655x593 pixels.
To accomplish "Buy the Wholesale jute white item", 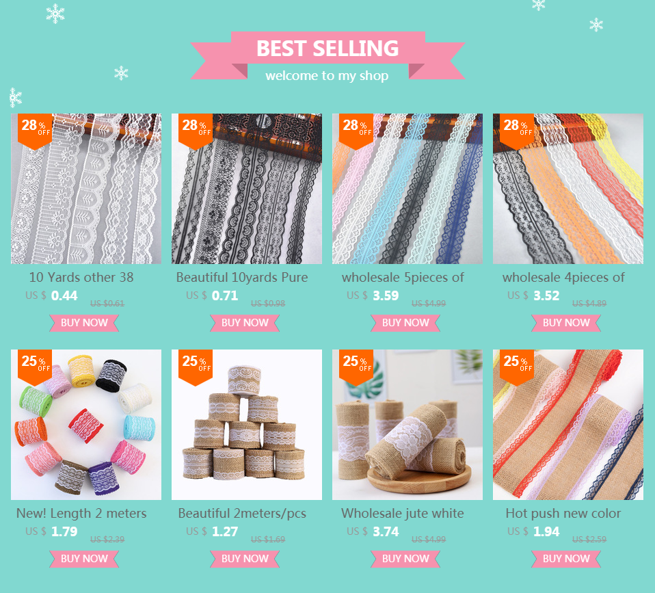I will (405, 559).
